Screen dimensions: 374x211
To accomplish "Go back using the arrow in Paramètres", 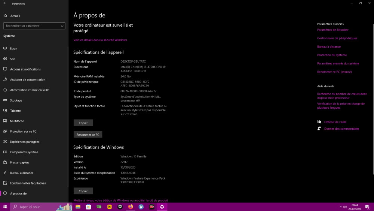I will (5, 3).
